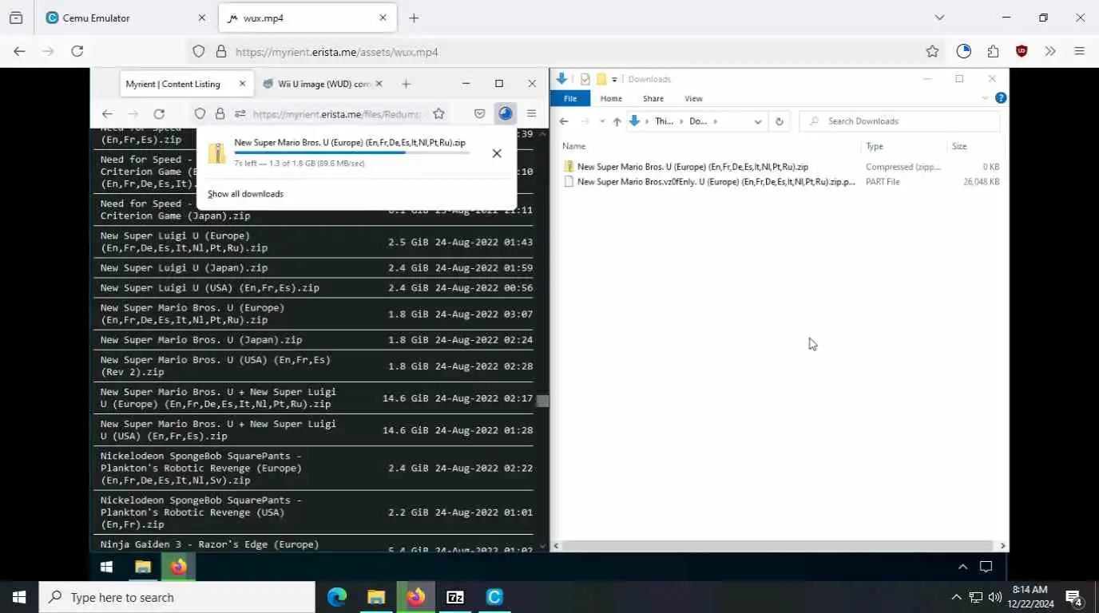The height and width of the screenshot is (613, 1099).
Task: Click the tracking protection shield beside wux.mp4 URL
Action: point(199,52)
